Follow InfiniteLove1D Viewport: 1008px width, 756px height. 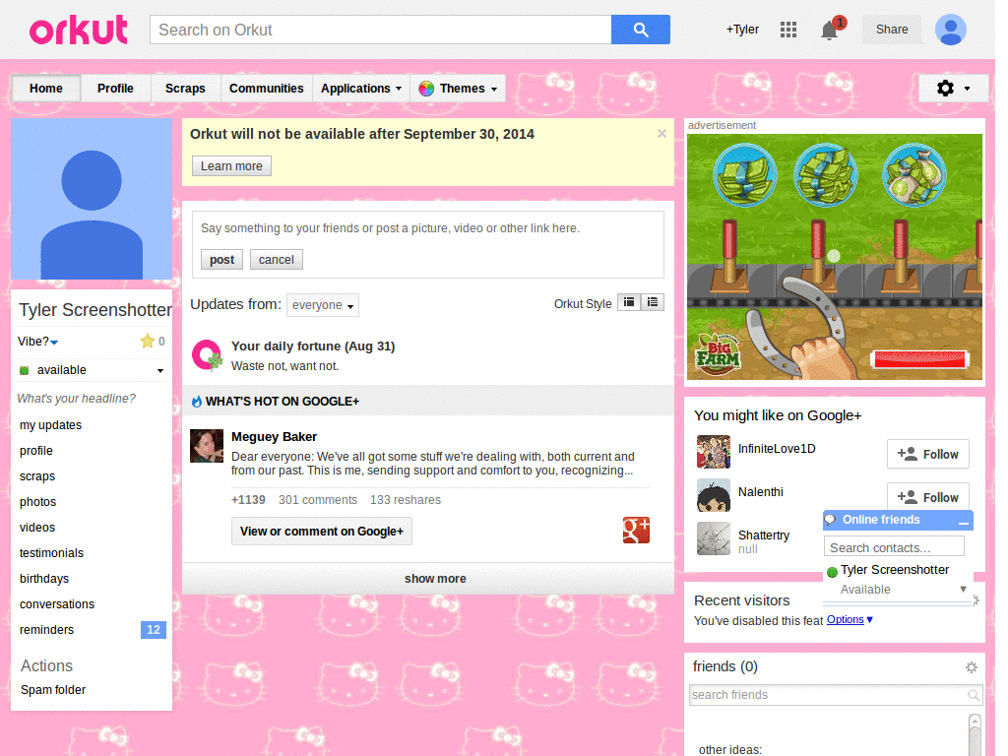click(x=927, y=455)
